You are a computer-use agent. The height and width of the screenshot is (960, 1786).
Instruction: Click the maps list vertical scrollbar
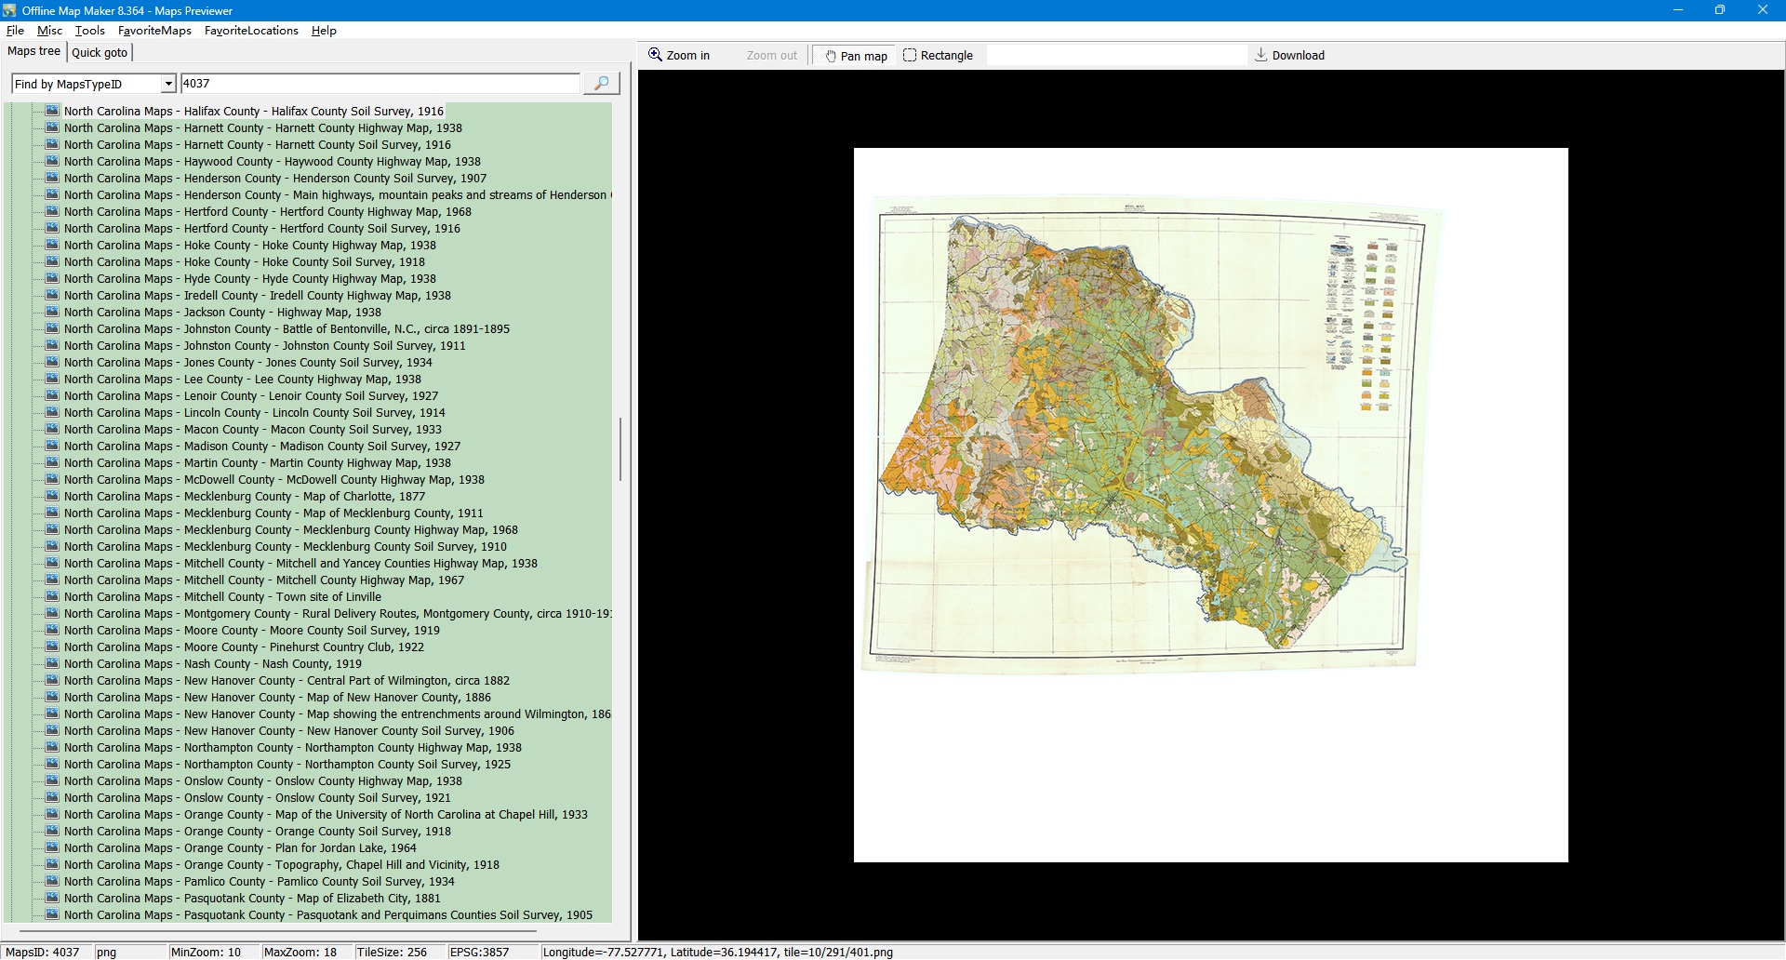(x=620, y=449)
